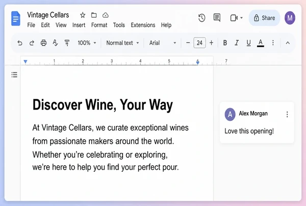Run spelling and grammar check
The width and height of the screenshot is (306, 206).
point(55,43)
